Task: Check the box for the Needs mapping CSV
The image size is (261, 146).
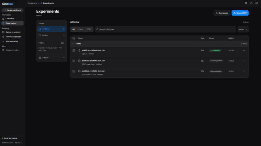Action: pos(74,71)
